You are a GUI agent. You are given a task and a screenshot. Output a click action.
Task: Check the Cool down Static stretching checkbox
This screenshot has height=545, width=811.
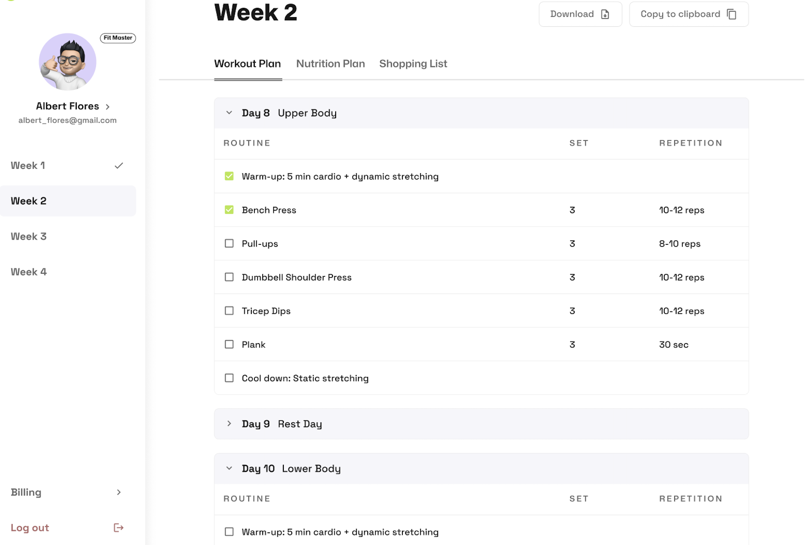point(229,378)
